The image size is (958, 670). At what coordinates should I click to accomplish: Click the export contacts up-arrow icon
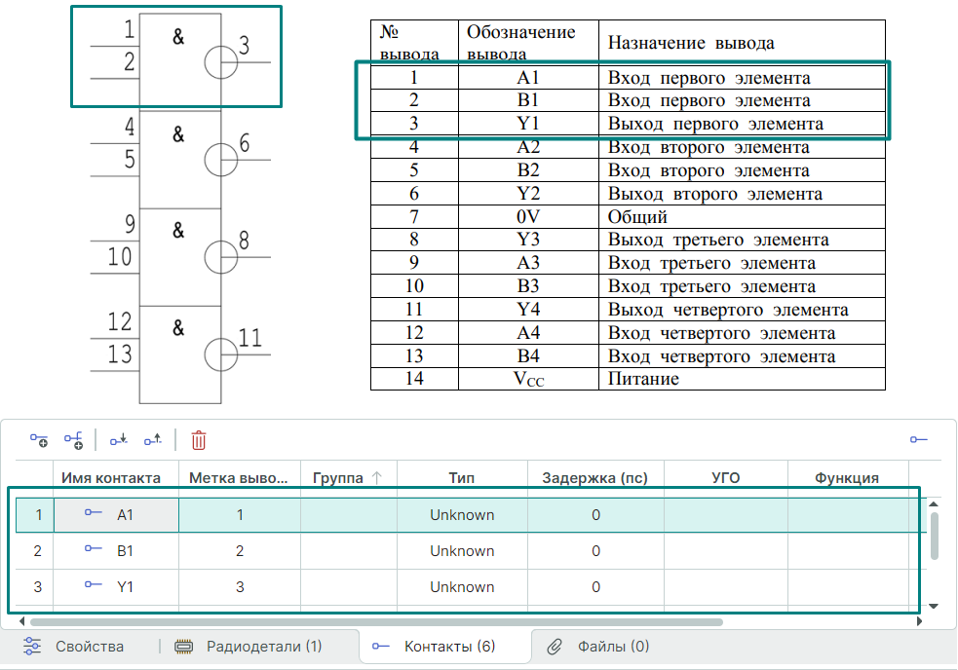tap(153, 440)
